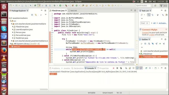Open the Properties tab

(x=103, y=68)
